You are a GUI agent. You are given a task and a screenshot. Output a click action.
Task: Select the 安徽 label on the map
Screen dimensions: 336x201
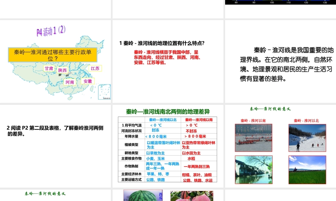pos(88,81)
